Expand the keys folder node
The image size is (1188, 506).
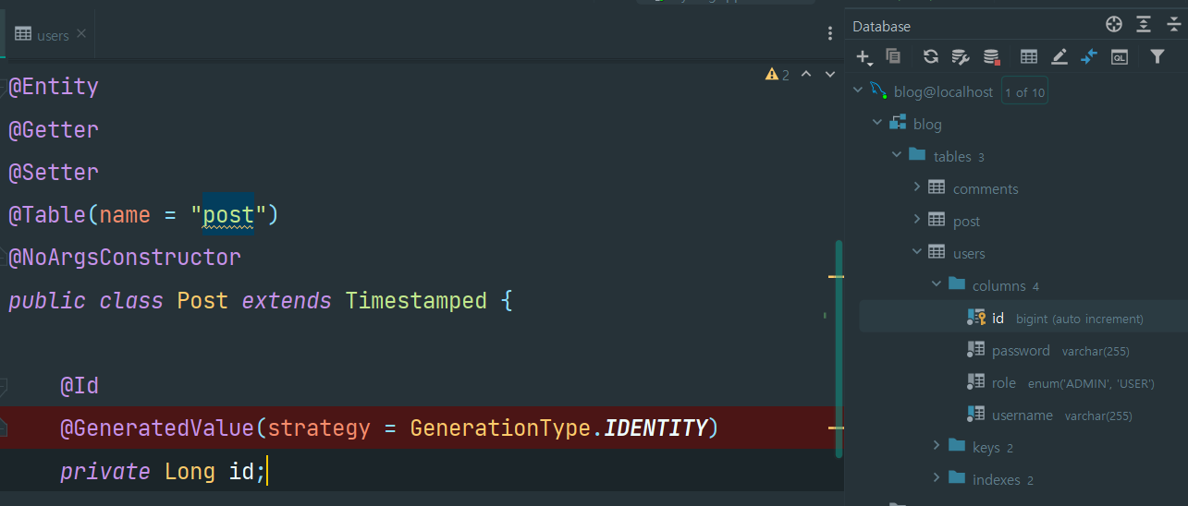click(x=936, y=446)
